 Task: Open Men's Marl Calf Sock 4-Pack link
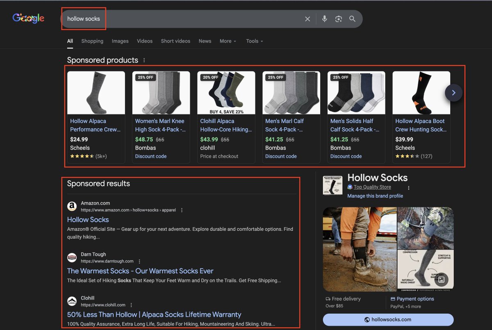pos(285,125)
